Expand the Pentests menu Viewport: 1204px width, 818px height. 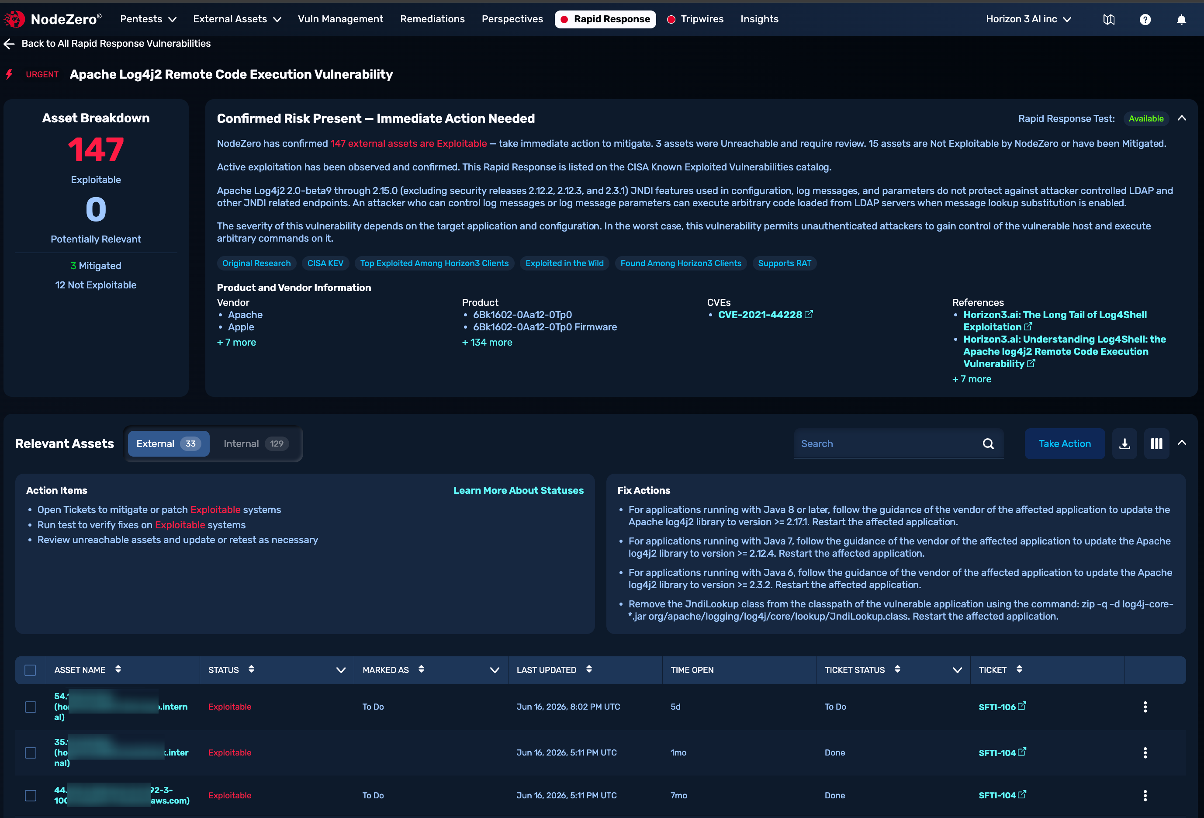pyautogui.click(x=148, y=19)
